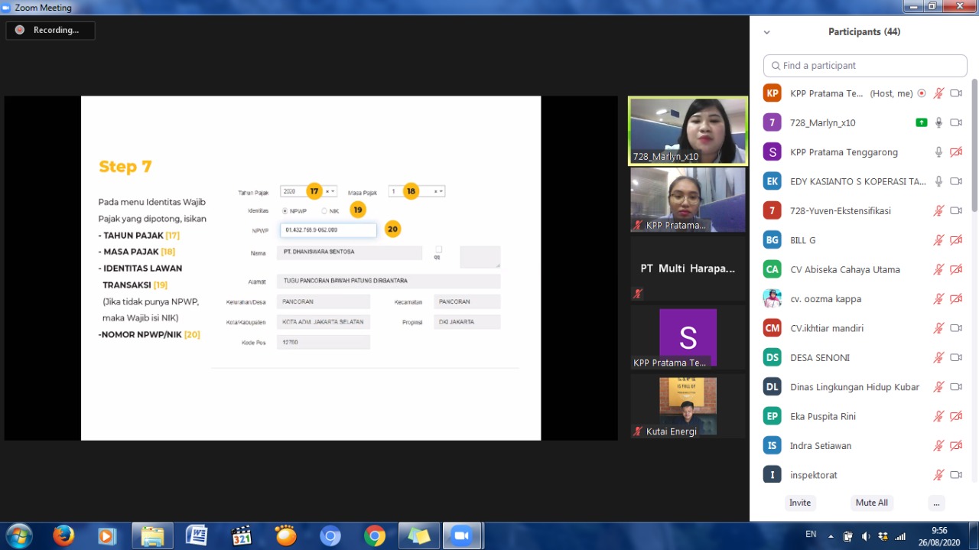The image size is (979, 550).
Task: Open Zoom from the Windows taskbar
Action: (x=461, y=536)
